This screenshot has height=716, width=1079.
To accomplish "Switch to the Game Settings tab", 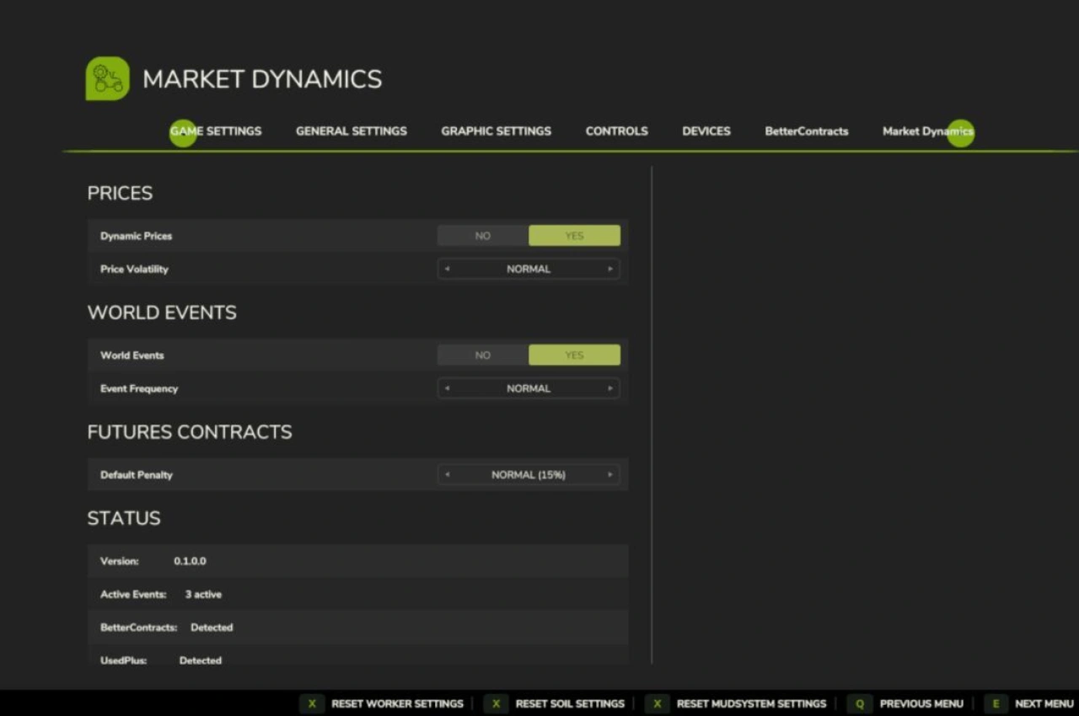I will 216,131.
